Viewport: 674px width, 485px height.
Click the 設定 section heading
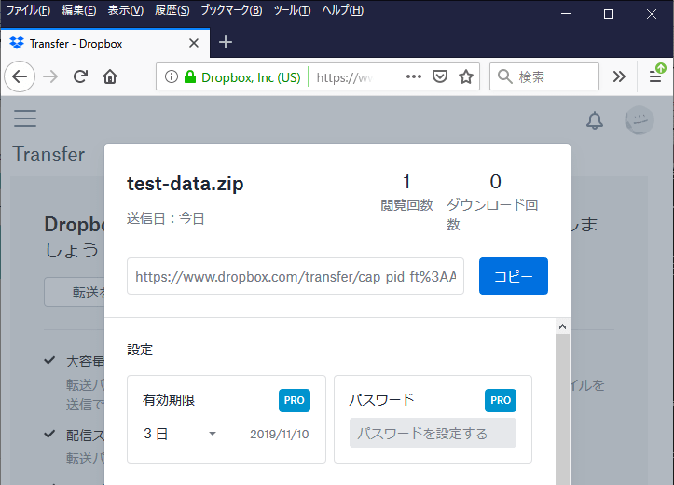click(140, 350)
